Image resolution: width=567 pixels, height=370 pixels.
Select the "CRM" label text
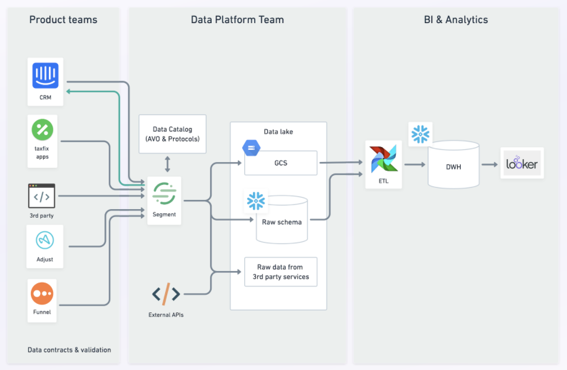[45, 98]
